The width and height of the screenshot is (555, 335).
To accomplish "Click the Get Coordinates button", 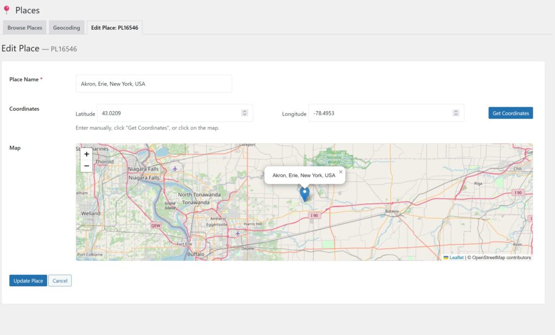I will 510,113.
